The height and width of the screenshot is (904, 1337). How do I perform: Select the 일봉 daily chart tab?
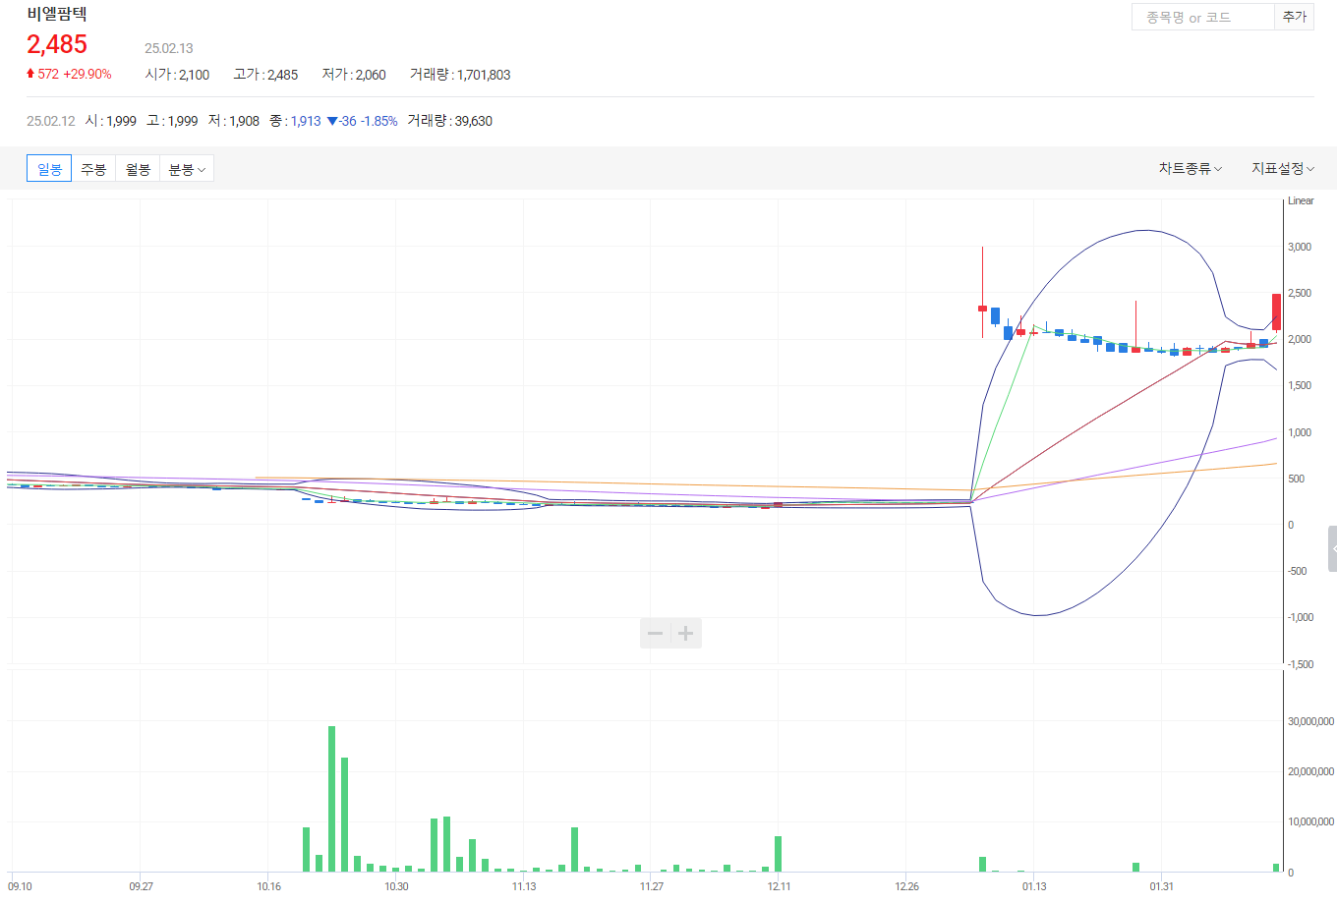49,169
